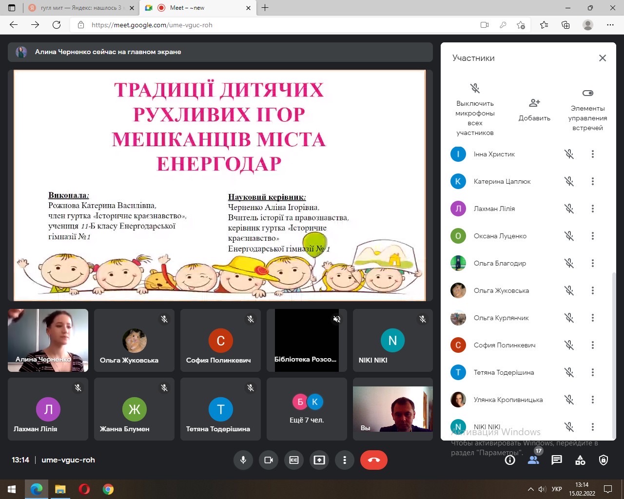624x499 pixels.
Task: Toggle the camera in the call bar
Action: pyautogui.click(x=269, y=460)
